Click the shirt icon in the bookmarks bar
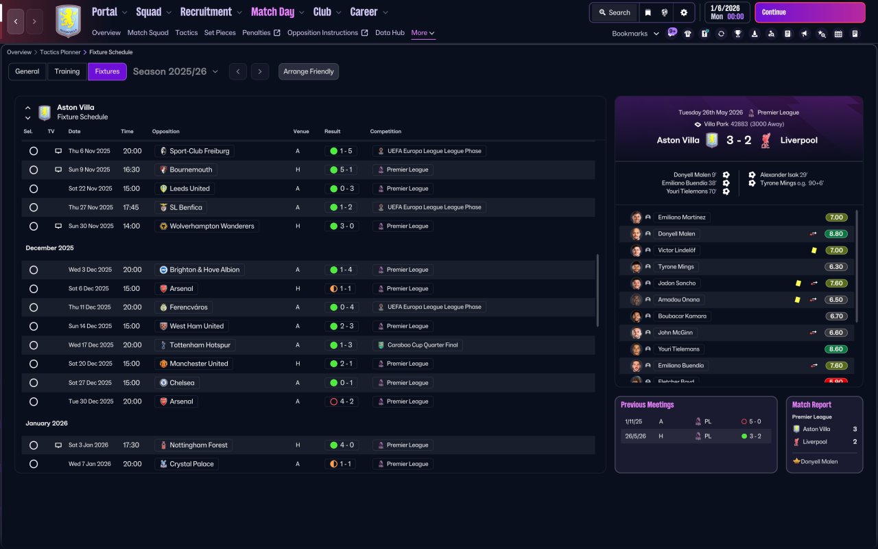 [x=688, y=34]
